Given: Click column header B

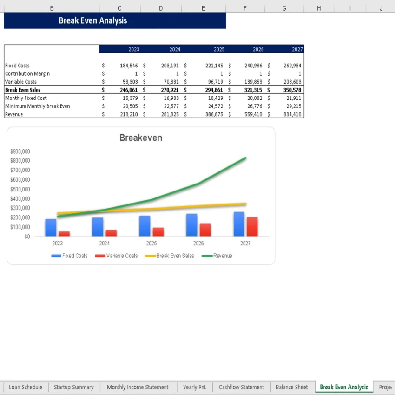Looking at the screenshot, I should click(52, 8).
